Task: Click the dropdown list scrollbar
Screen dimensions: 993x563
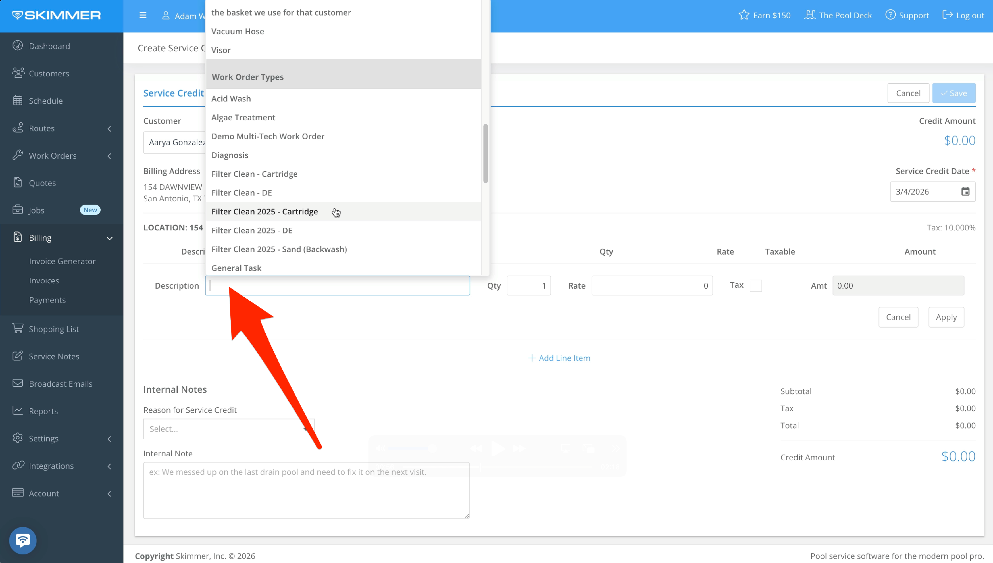Action: tap(485, 153)
